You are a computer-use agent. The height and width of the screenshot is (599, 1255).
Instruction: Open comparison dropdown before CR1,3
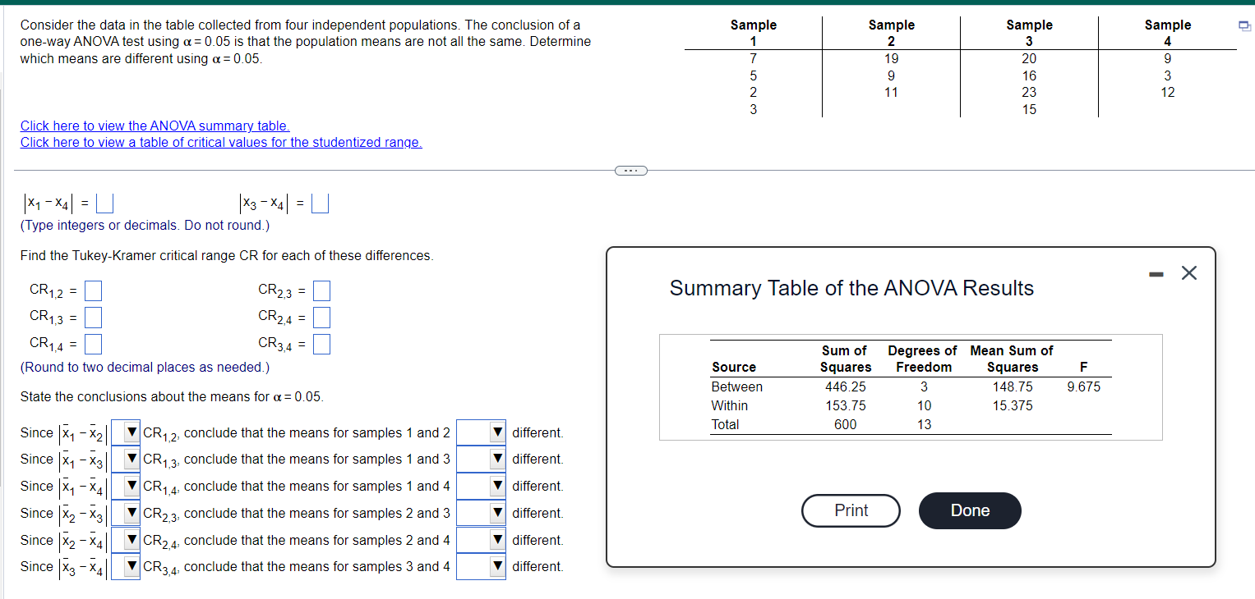point(126,460)
